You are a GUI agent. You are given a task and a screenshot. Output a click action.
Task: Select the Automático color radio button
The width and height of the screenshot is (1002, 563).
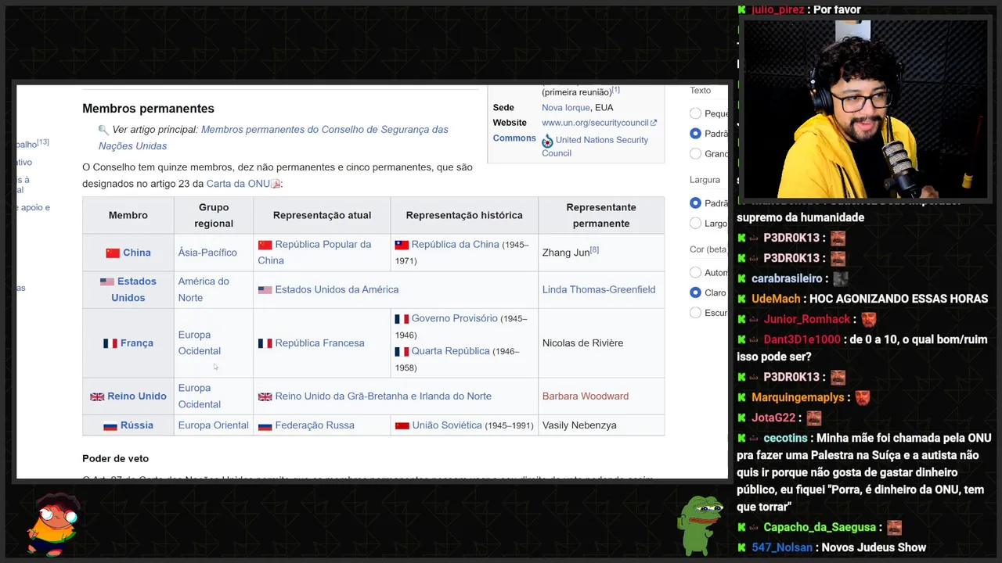(x=695, y=273)
